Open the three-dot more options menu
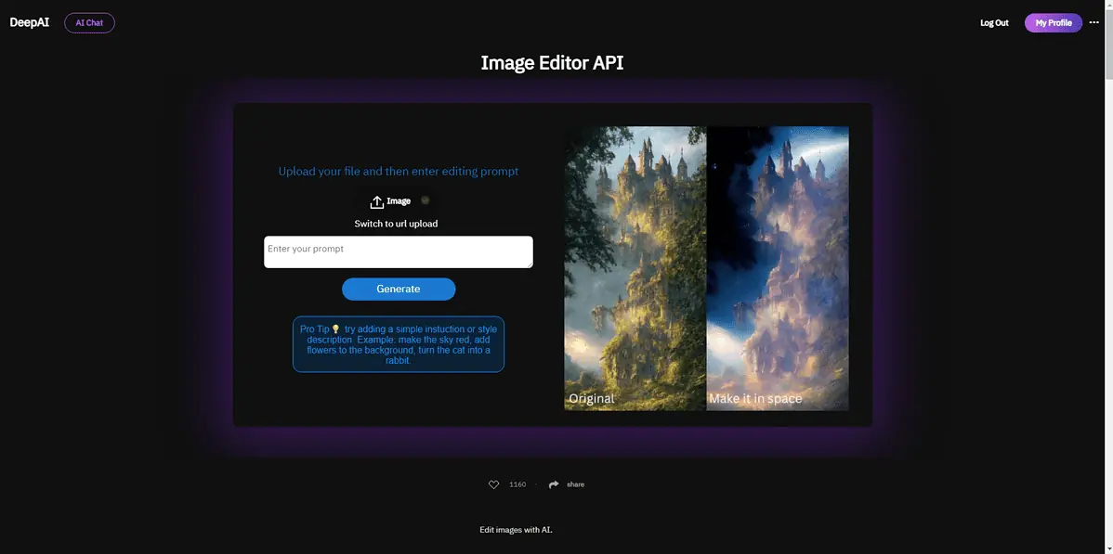 click(x=1093, y=23)
